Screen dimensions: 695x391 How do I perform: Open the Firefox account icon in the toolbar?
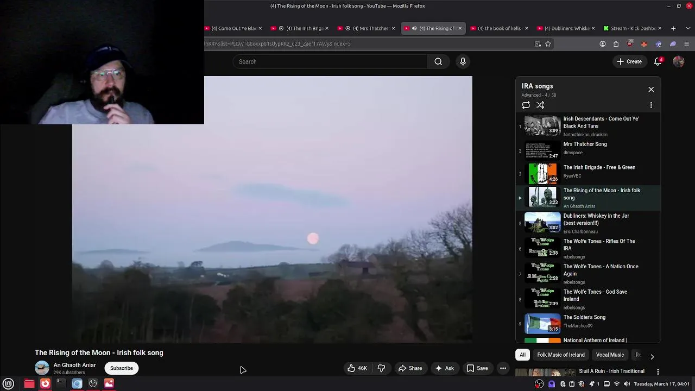(x=603, y=44)
